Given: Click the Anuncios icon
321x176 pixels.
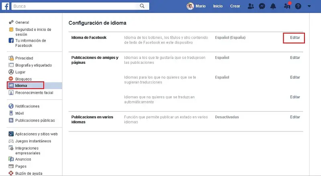Looking at the screenshot, I should coord(11,159).
